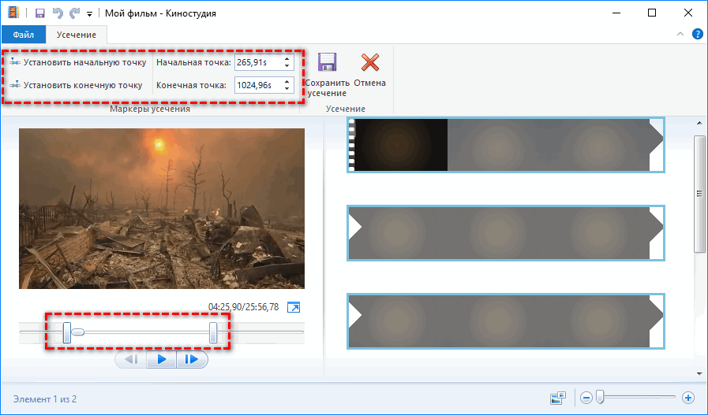Click the storyboard scroll down arrow
The width and height of the screenshot is (708, 415).
(699, 373)
